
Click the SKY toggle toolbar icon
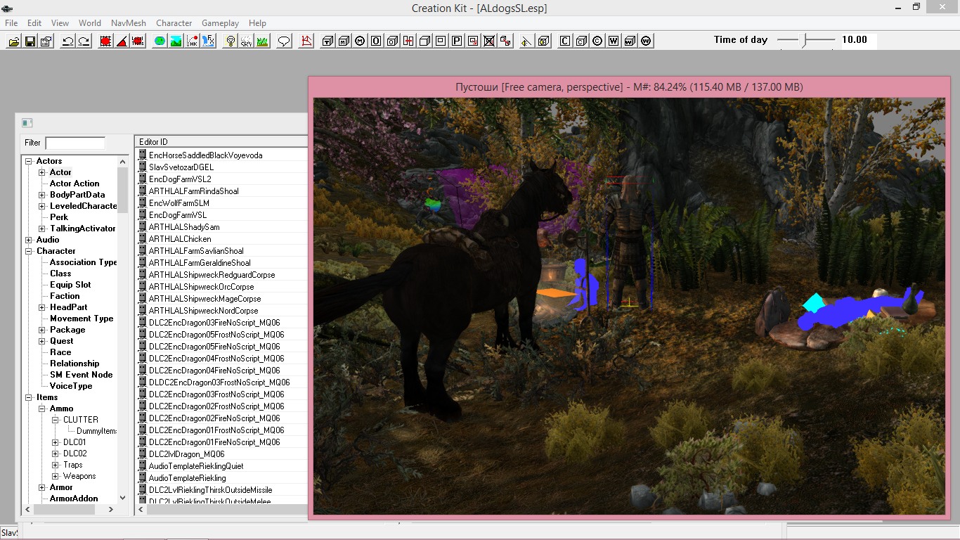(246, 41)
